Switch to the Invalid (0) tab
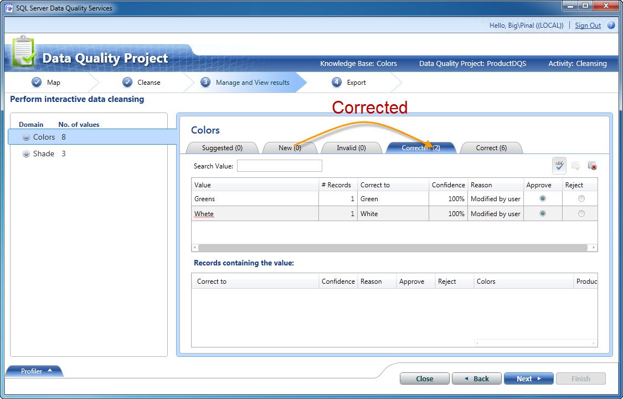623x399 pixels. [351, 148]
